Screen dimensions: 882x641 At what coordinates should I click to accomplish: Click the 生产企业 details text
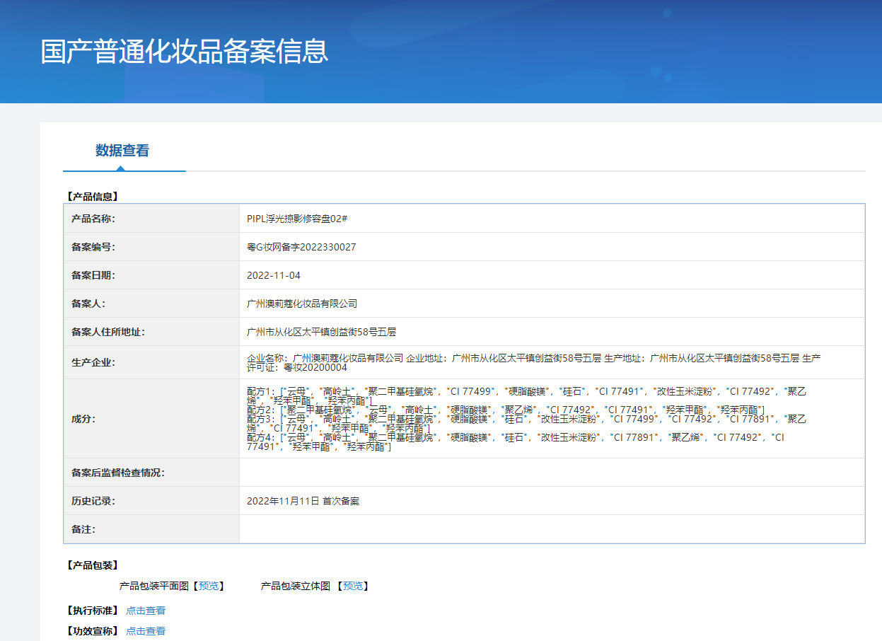(534, 363)
